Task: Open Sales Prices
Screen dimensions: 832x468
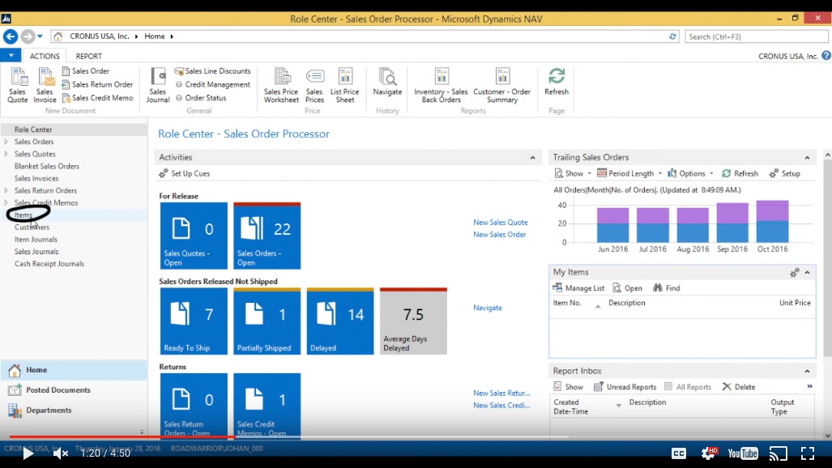Action: [314, 85]
